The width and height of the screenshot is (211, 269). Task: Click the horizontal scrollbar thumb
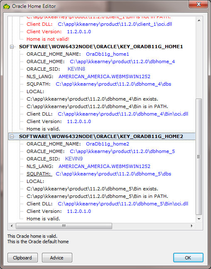(x=64, y=226)
